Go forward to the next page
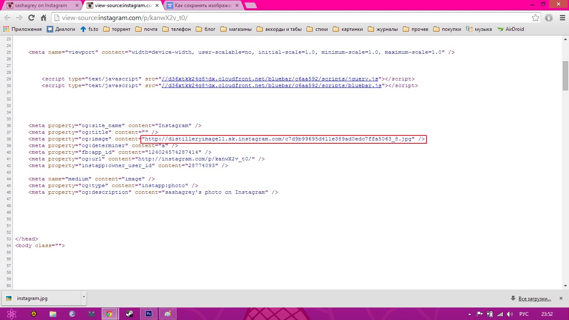Screen dimensions: 569x320 coord(19,18)
